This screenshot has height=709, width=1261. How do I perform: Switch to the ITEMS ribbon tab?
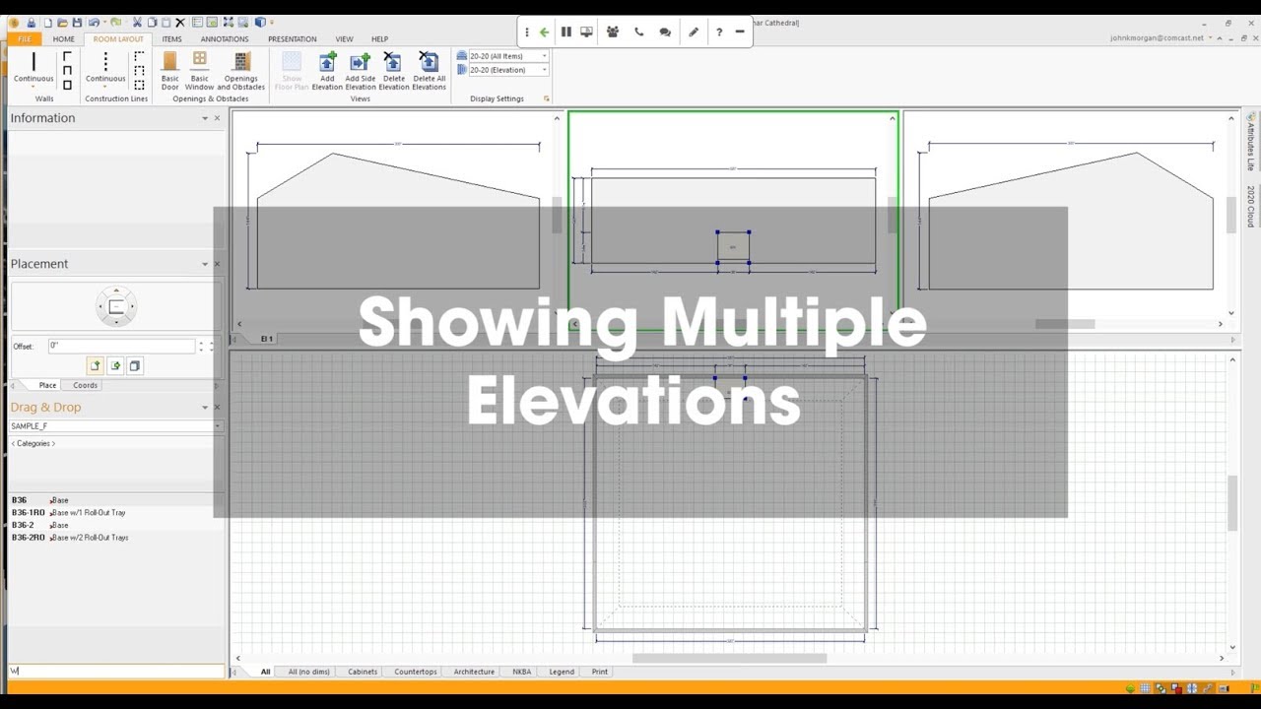tap(171, 39)
